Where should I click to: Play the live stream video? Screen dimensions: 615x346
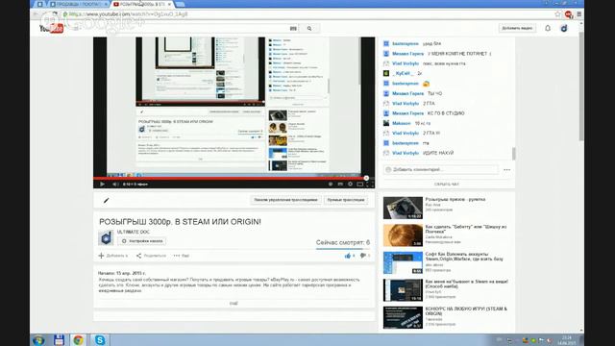click(102, 184)
